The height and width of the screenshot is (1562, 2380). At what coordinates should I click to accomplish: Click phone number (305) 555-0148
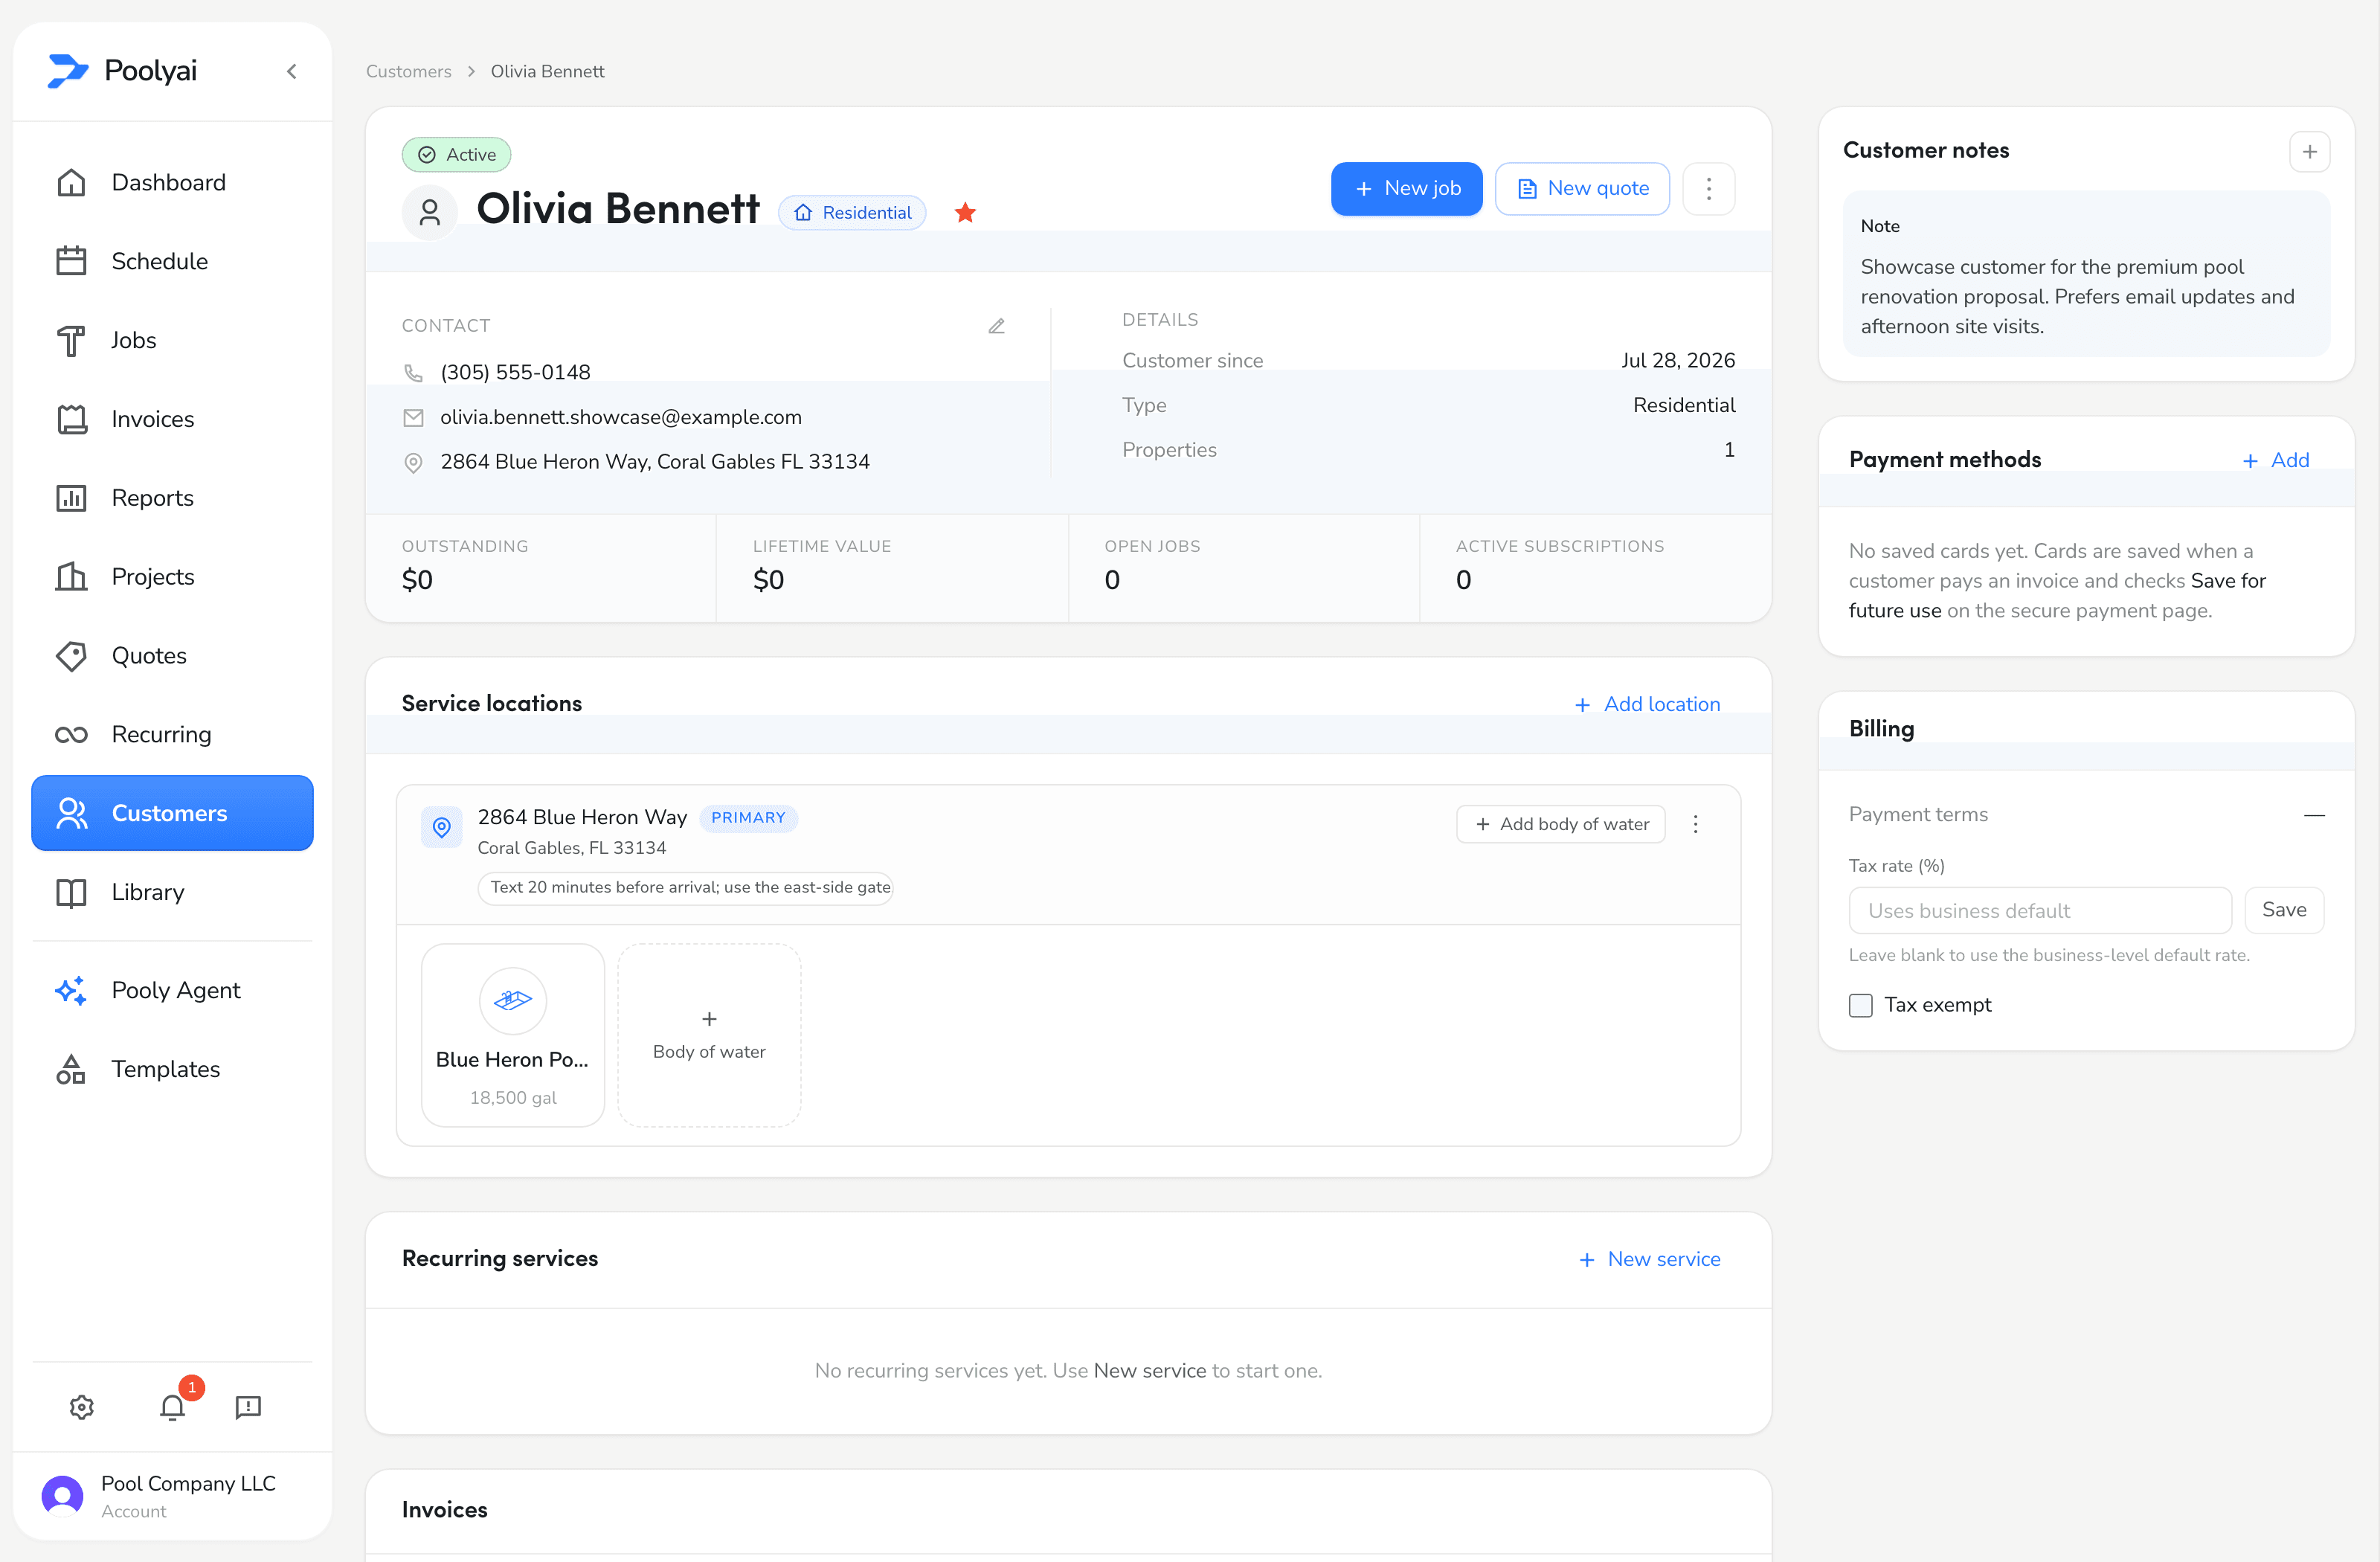click(515, 372)
